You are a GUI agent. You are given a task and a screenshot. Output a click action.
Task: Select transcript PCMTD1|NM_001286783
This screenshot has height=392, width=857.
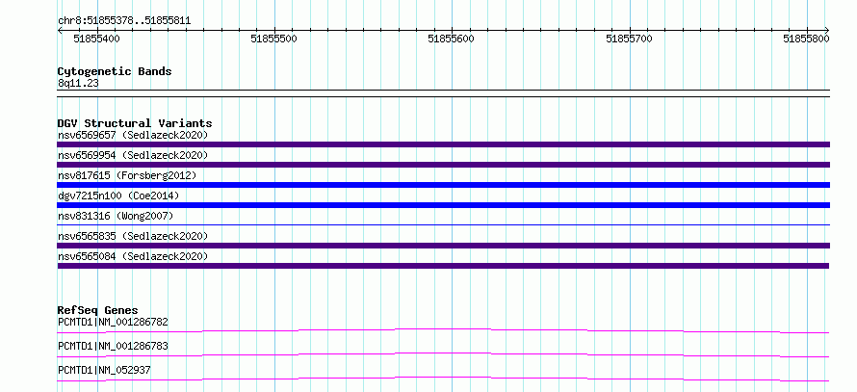tap(113, 346)
